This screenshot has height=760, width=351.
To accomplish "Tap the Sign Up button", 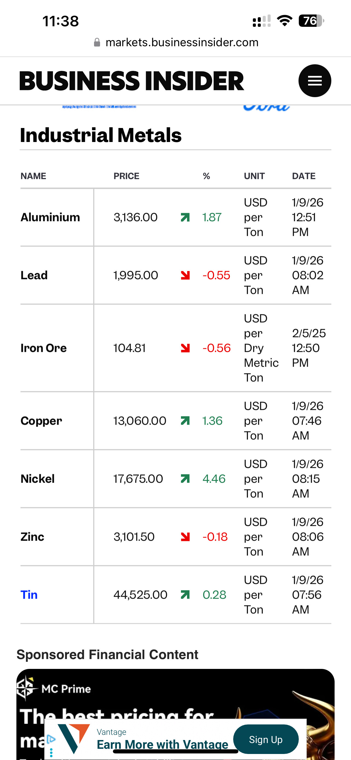I will pos(265,739).
